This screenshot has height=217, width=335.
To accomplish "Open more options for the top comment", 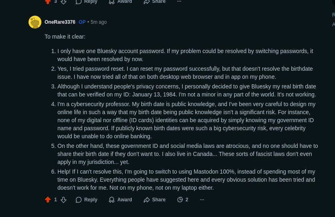I will [x=179, y=2].
